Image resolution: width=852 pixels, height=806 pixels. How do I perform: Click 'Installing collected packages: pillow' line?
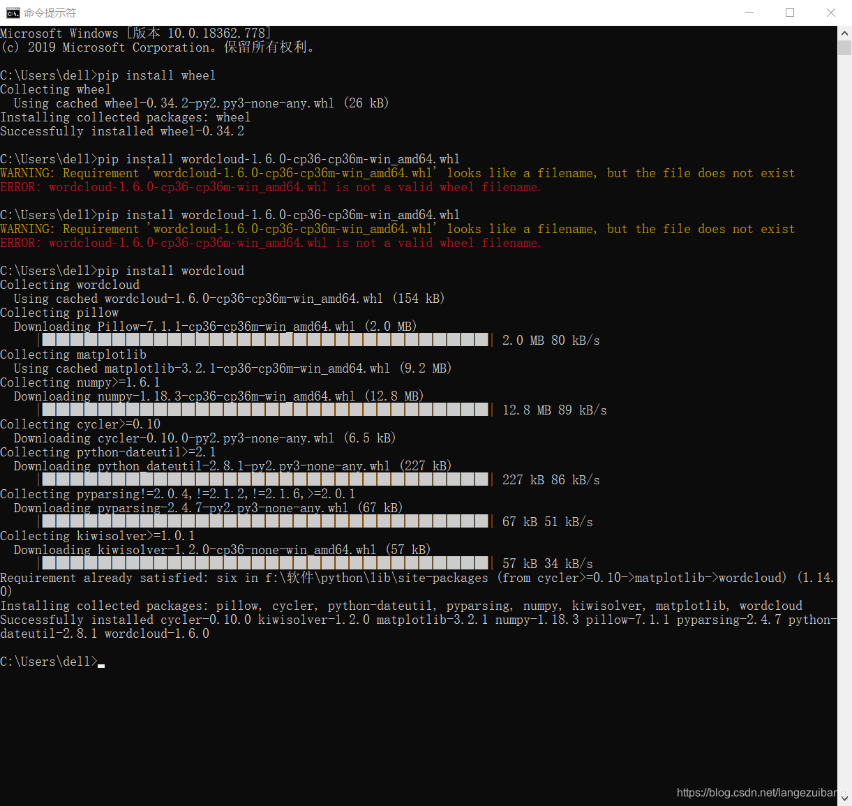[x=401, y=606]
